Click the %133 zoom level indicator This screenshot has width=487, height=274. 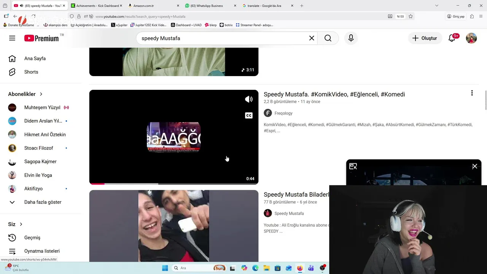tap(400, 16)
